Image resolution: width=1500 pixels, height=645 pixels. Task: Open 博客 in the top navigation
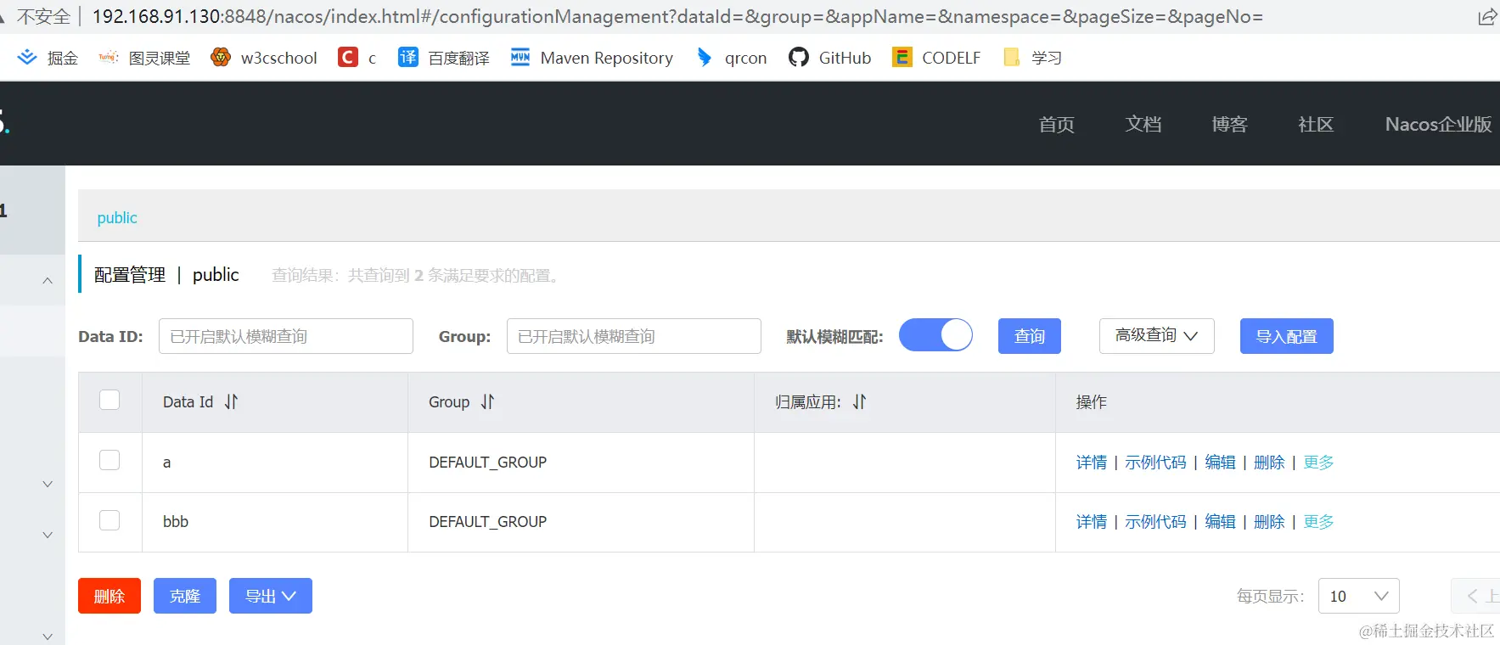point(1229,125)
